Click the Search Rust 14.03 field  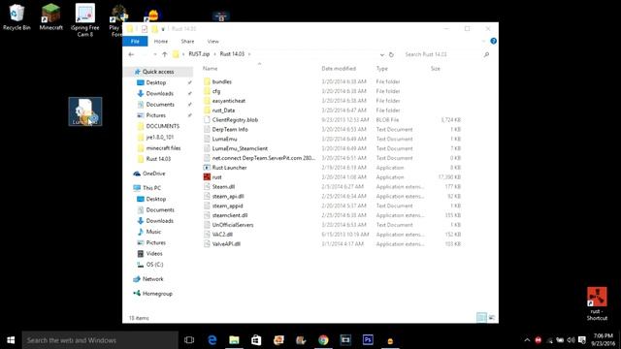click(x=446, y=54)
